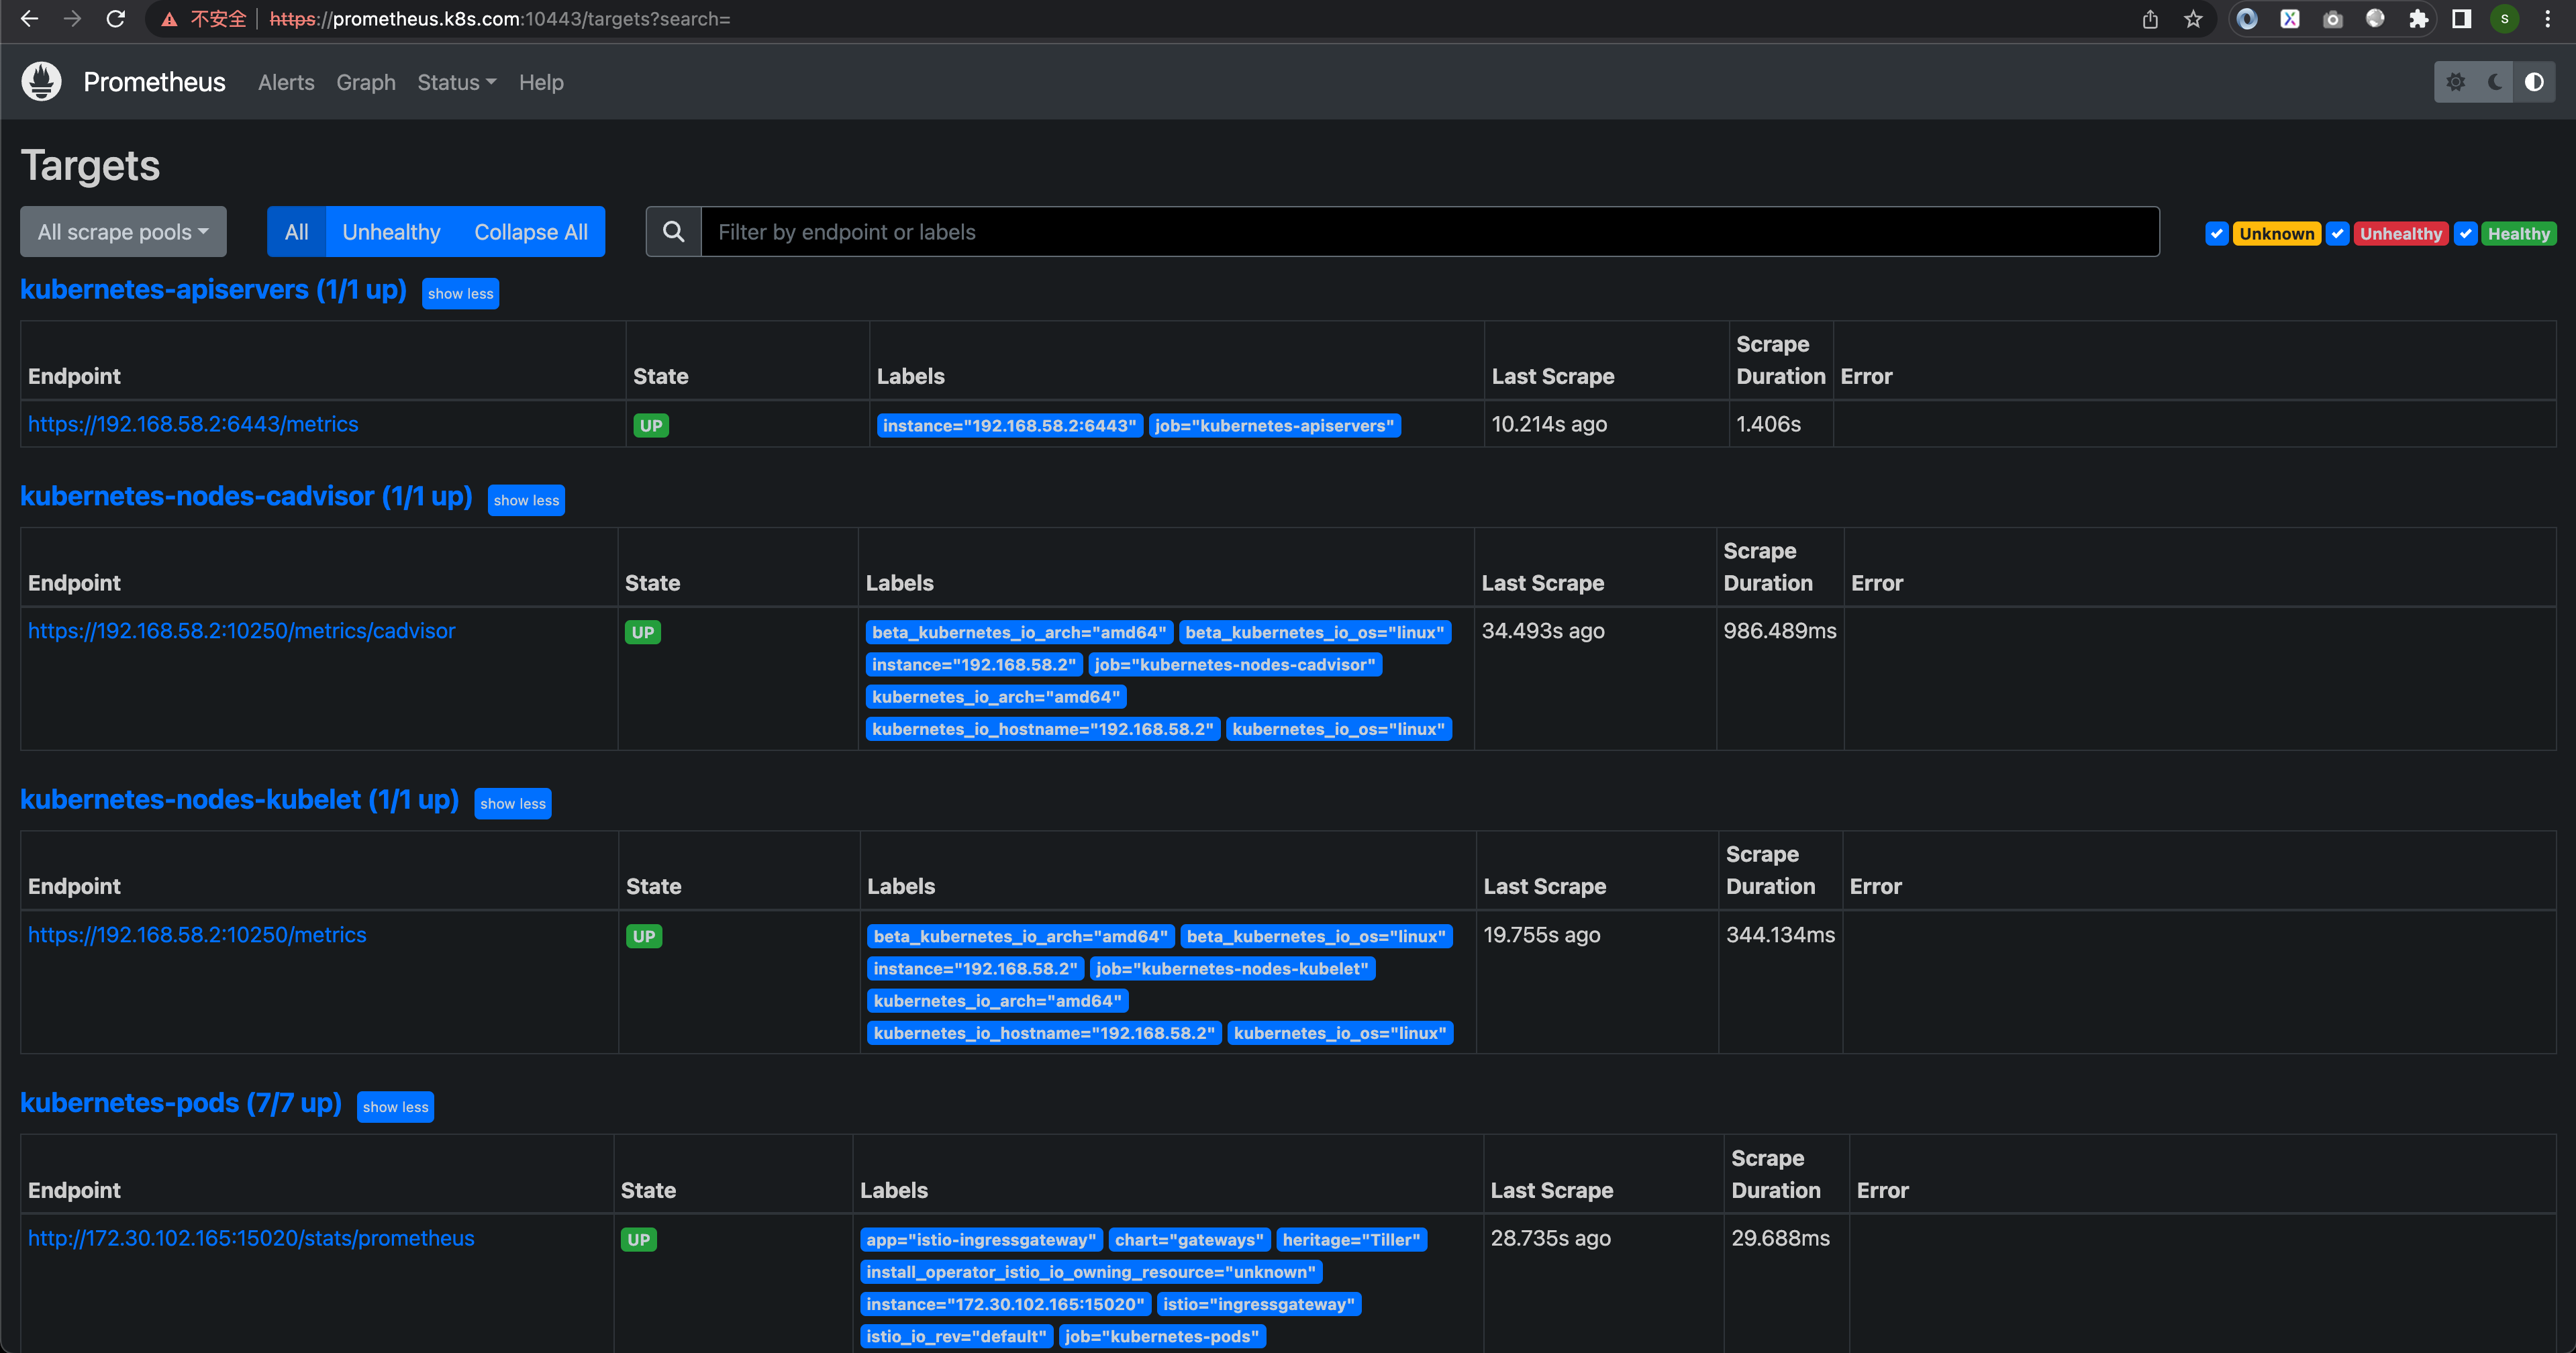Click the Prometheus flame logo
The image size is (2576, 1353).
(41, 82)
